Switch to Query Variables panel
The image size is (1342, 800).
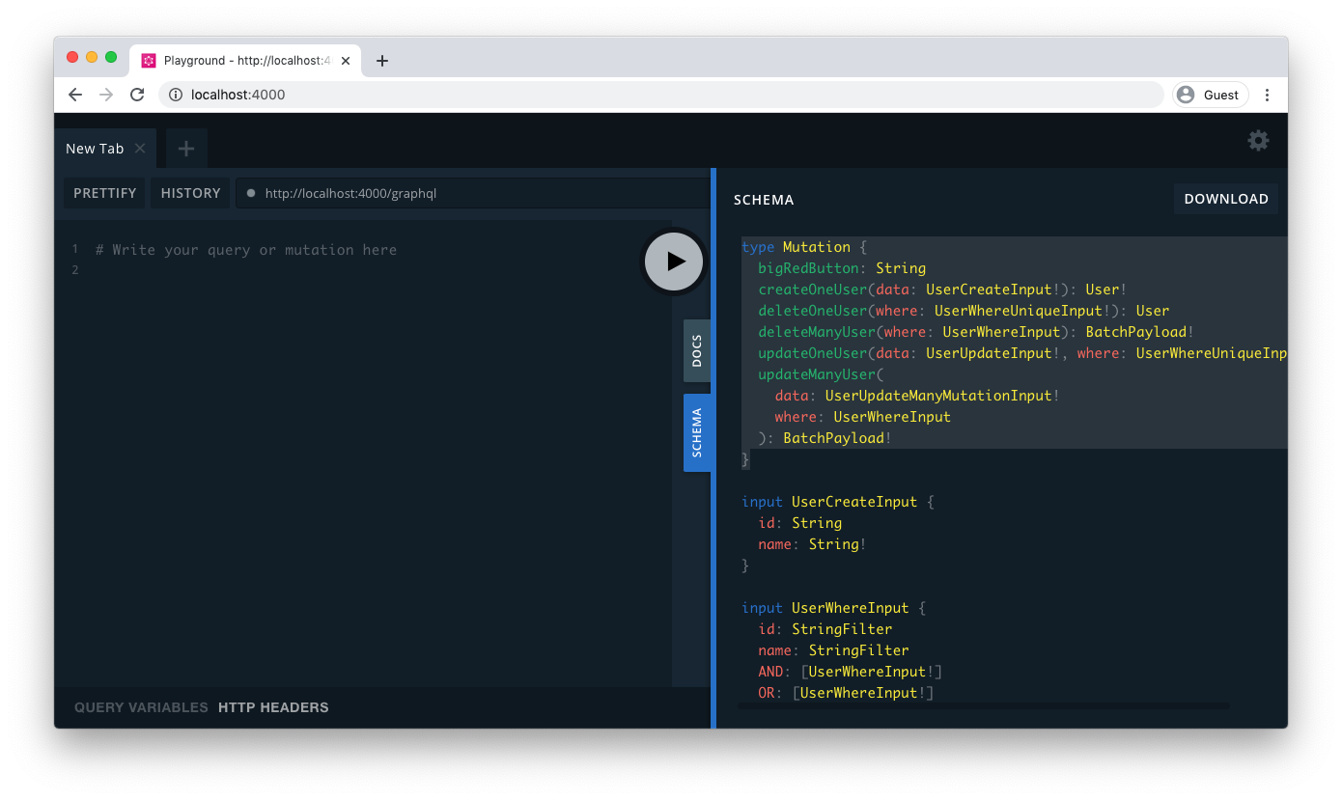(141, 707)
